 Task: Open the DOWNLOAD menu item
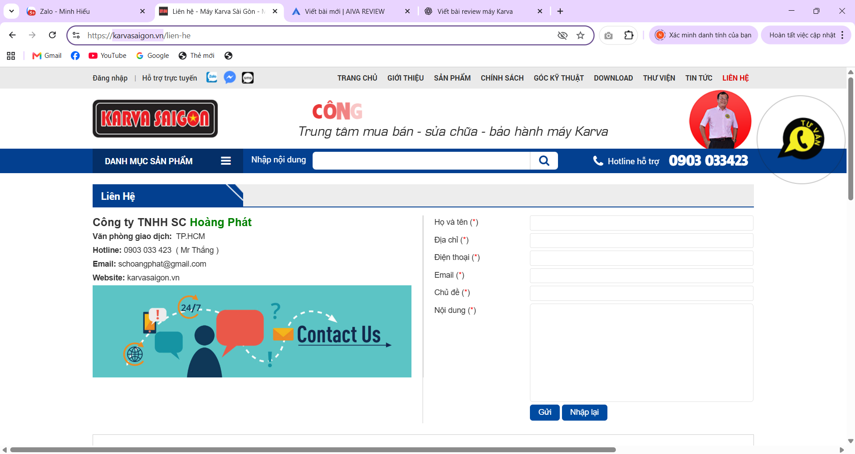(x=613, y=78)
